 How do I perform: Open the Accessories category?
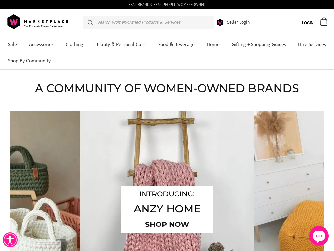coord(41,44)
